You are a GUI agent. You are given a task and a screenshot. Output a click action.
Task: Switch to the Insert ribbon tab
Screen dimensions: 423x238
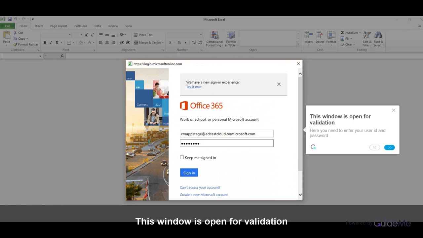point(39,26)
